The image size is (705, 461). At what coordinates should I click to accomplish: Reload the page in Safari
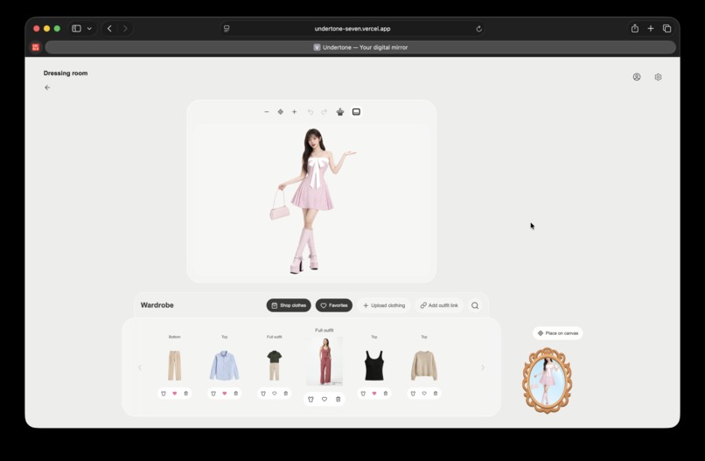[x=478, y=29]
